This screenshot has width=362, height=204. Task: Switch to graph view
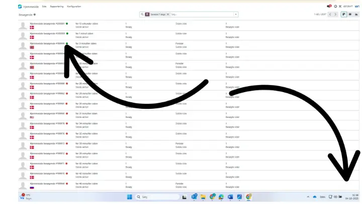click(x=356, y=15)
